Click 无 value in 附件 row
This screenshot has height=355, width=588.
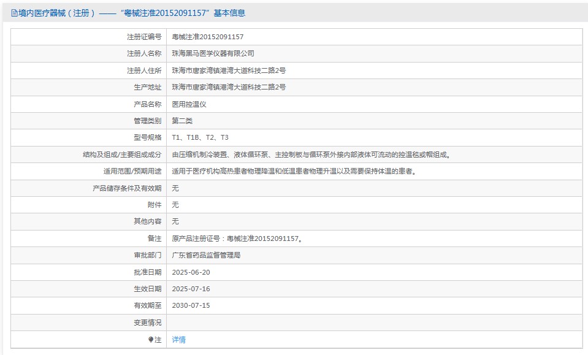(x=175, y=205)
